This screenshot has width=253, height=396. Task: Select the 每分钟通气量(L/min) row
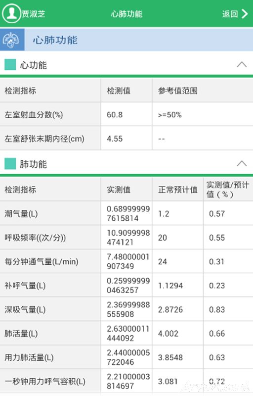pos(126,261)
